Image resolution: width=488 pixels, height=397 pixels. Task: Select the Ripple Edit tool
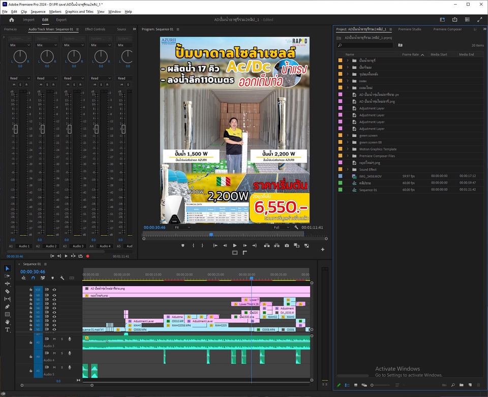click(8, 284)
